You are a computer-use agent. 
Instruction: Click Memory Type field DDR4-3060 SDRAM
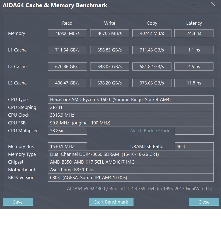click(x=131, y=154)
